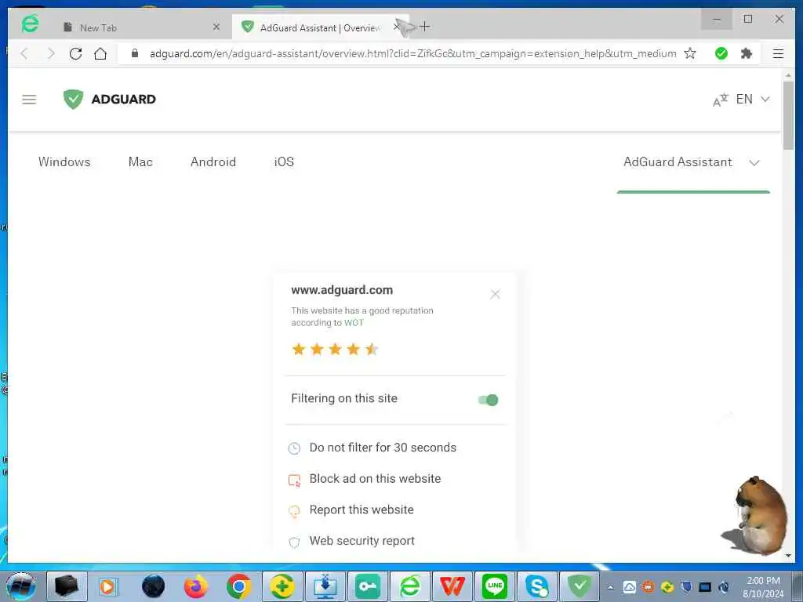Select the Windows product tab
The width and height of the screenshot is (803, 602).
click(64, 161)
